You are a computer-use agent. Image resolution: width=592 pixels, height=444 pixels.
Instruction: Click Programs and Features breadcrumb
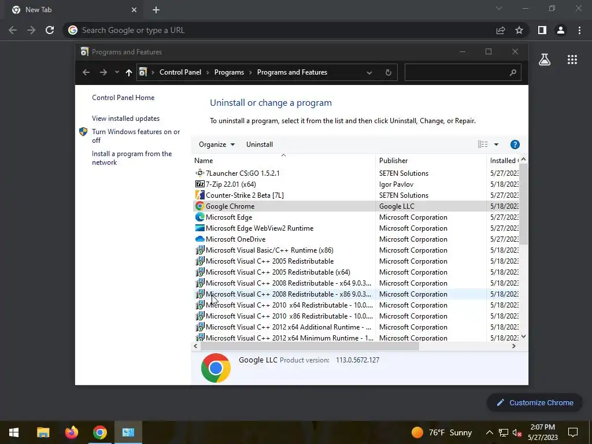click(x=292, y=72)
